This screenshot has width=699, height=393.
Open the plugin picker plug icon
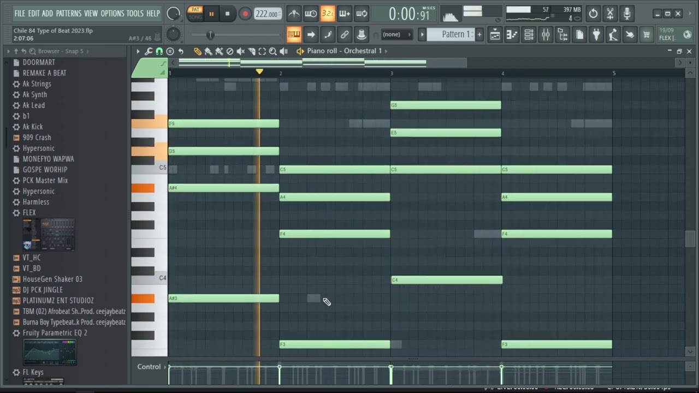[x=596, y=35]
